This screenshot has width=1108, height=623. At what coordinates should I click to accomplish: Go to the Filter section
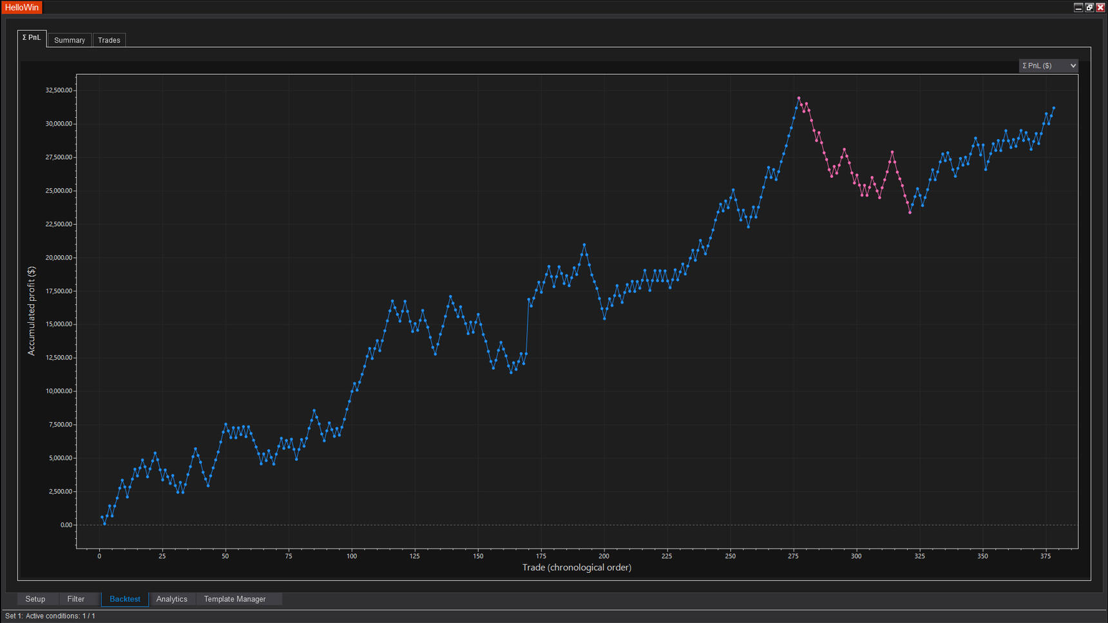coord(76,599)
